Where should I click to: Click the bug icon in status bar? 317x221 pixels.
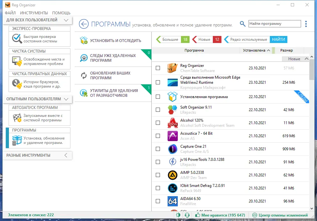(178, 215)
